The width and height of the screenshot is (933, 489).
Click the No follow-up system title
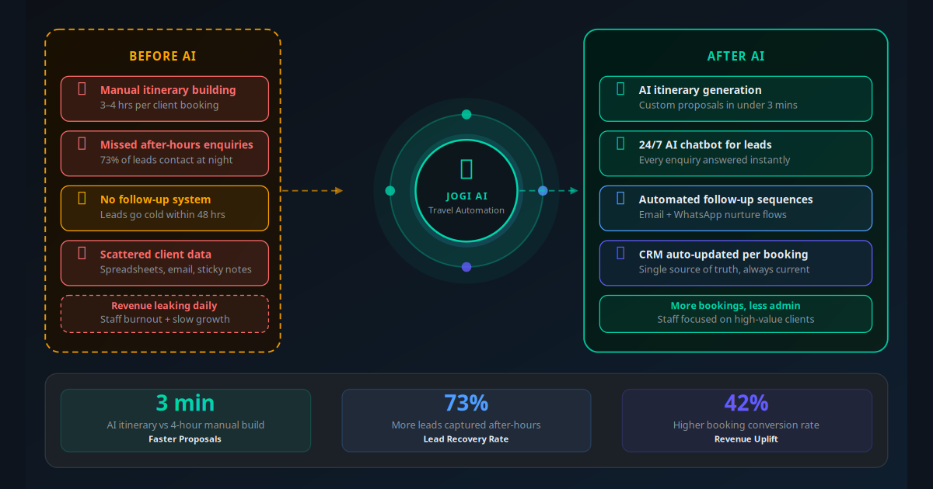pyautogui.click(x=155, y=199)
